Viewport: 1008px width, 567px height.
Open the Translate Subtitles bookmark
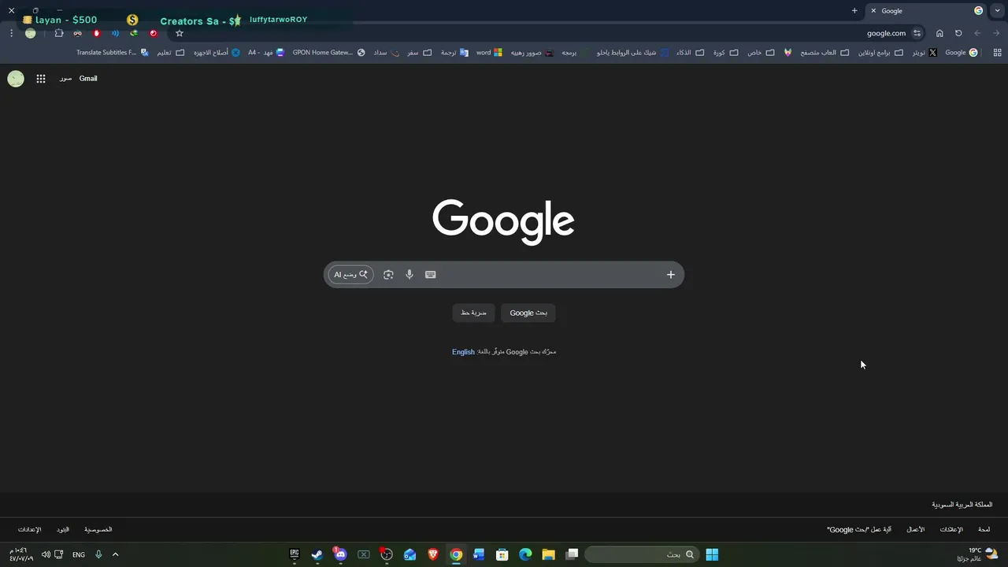pos(113,53)
